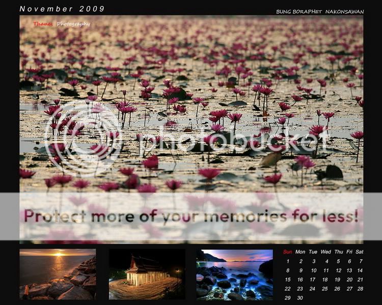
Task: Select date 6 under Fri
Action: tap(349, 261)
